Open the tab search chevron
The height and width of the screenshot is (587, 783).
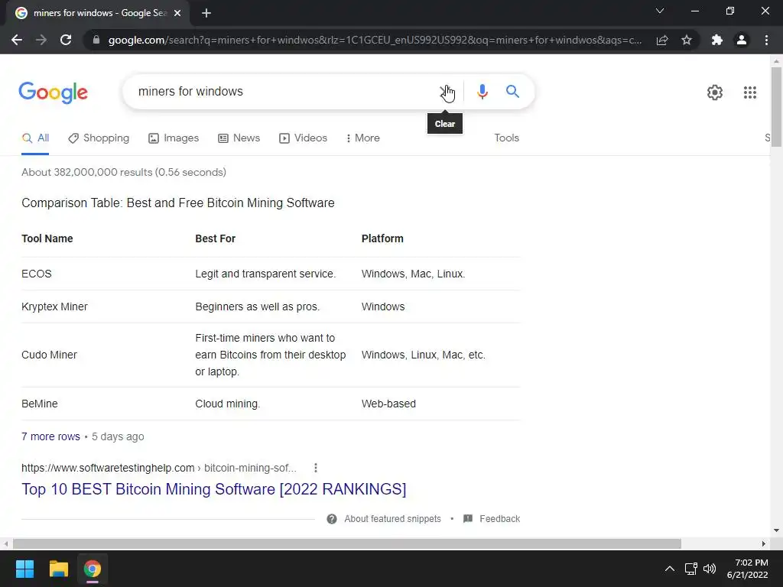[660, 11]
